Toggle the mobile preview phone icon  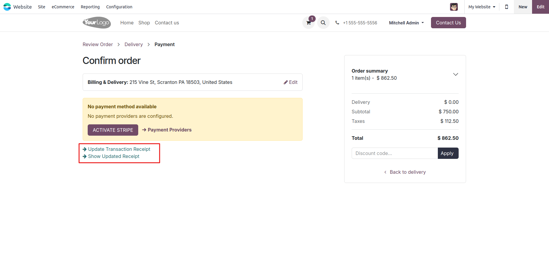(506, 7)
